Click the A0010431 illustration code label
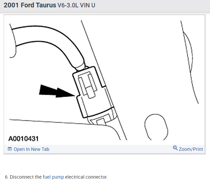 [x=23, y=138]
